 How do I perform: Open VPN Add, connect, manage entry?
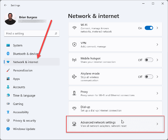pos(115,45)
